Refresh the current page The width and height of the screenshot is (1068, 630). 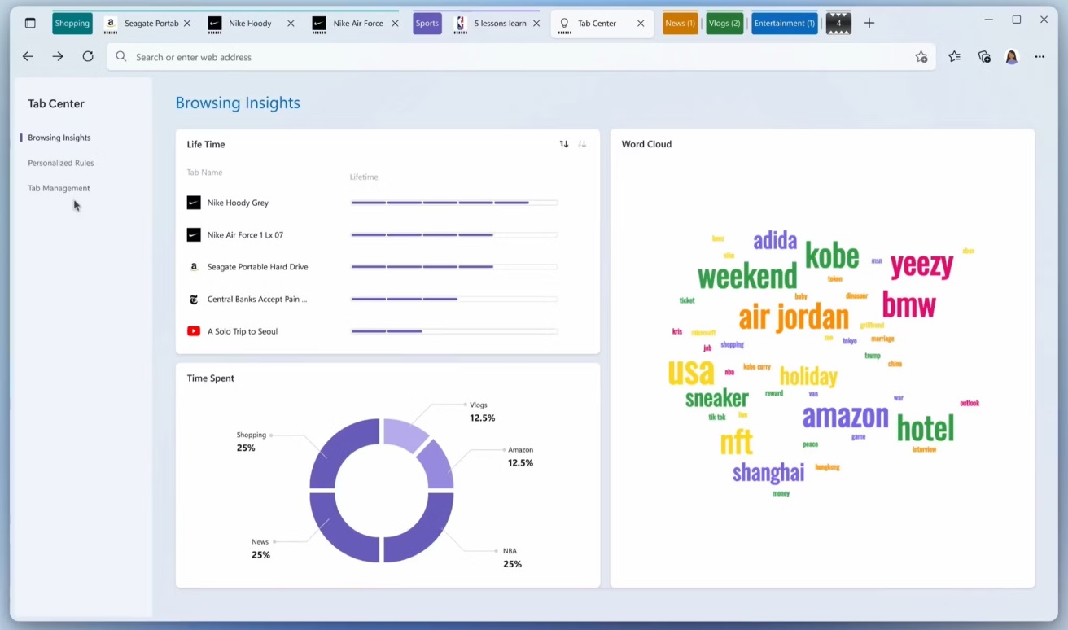coord(88,57)
